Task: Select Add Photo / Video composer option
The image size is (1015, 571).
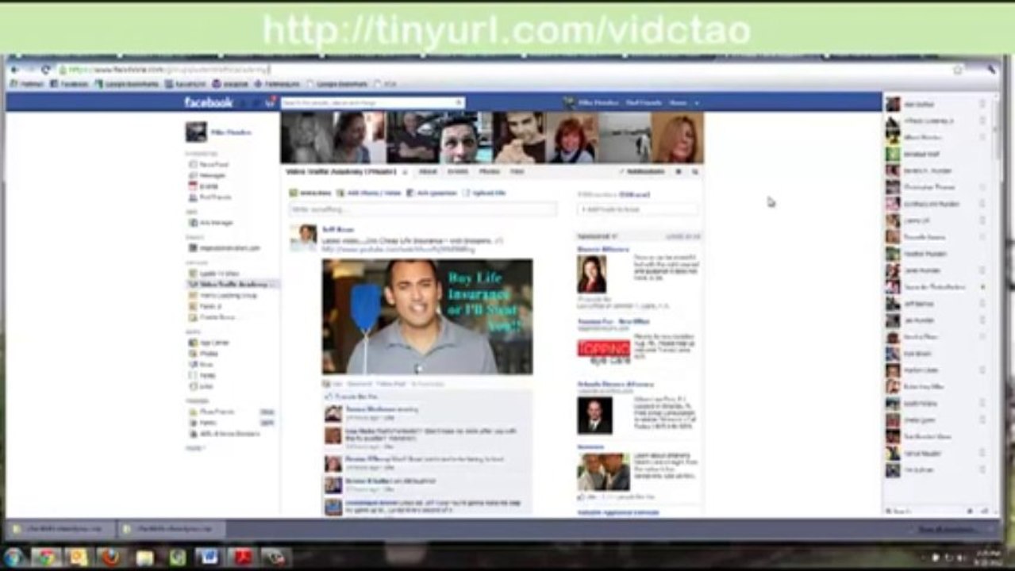Action: [368, 193]
